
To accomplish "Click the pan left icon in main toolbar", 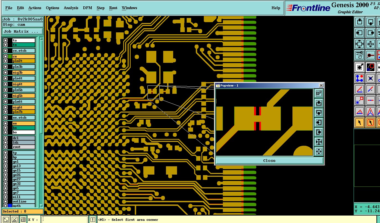I will click(359, 33).
